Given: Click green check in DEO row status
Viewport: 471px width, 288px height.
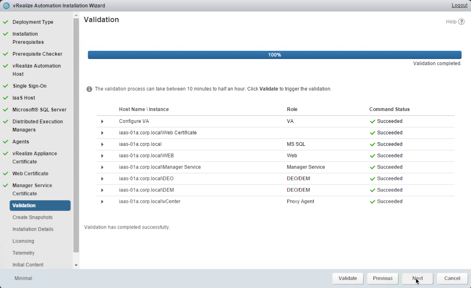Looking at the screenshot, I should coord(373,178).
